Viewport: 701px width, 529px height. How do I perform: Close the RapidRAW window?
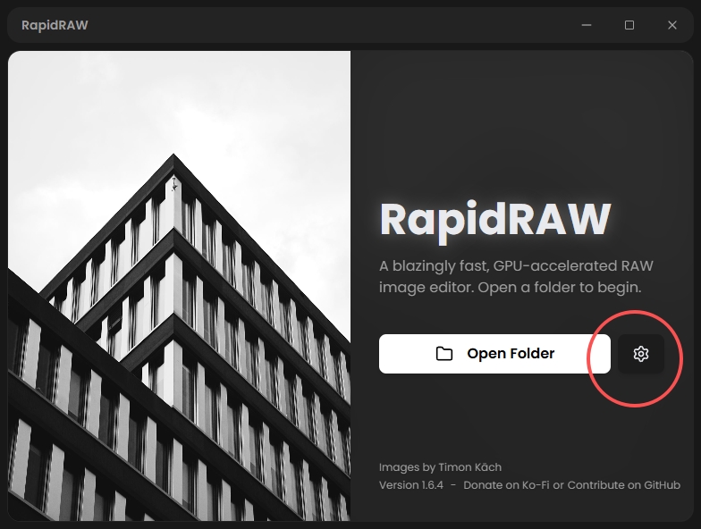pos(672,25)
